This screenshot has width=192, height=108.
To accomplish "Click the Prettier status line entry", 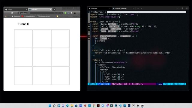I will (x=137, y=84).
